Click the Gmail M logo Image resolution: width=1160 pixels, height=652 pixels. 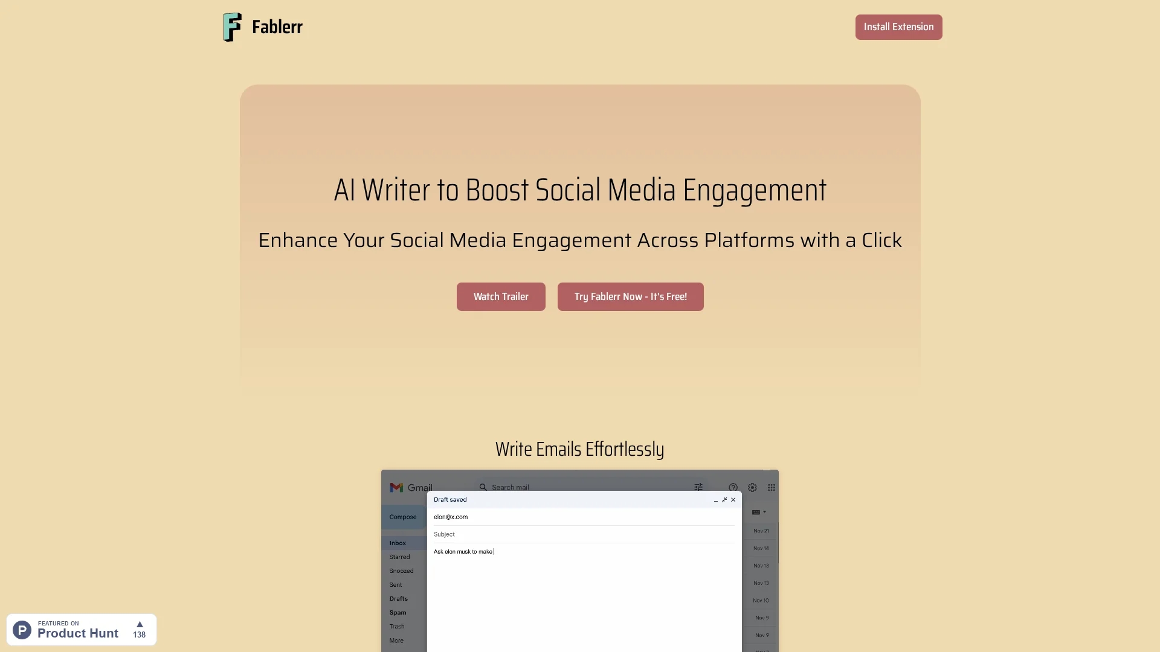click(x=396, y=487)
